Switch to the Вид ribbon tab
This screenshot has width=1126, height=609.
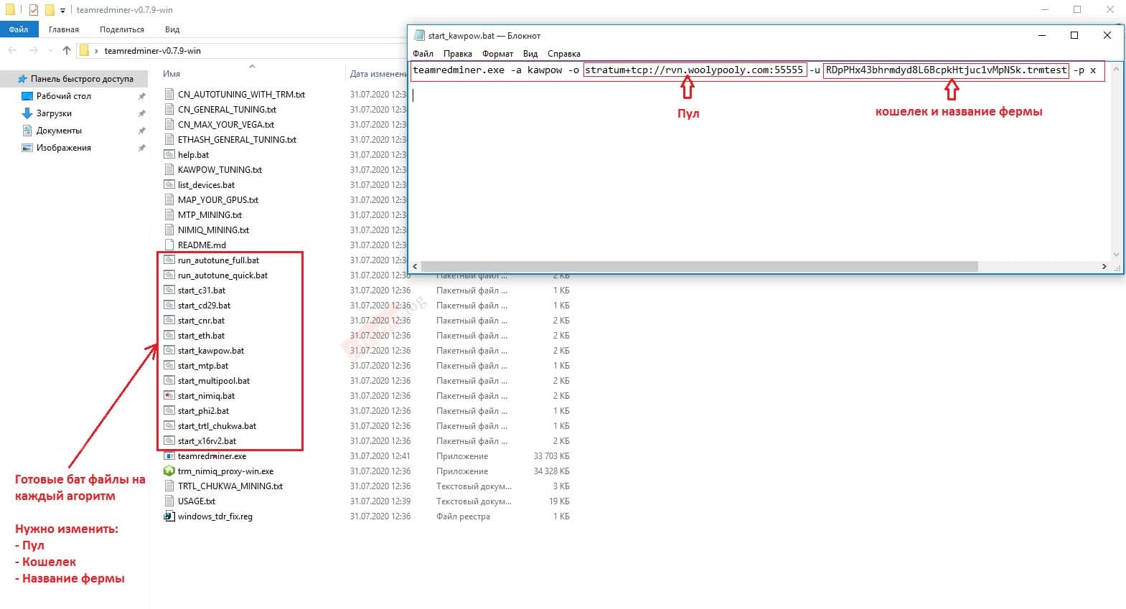pyautogui.click(x=172, y=29)
